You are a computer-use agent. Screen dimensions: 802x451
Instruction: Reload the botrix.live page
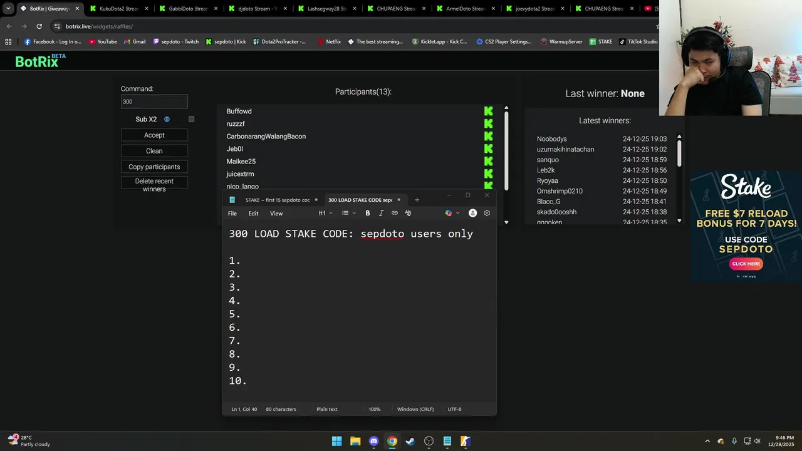click(39, 26)
